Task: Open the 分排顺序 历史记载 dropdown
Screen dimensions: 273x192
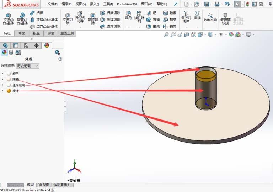Action: click(27, 66)
